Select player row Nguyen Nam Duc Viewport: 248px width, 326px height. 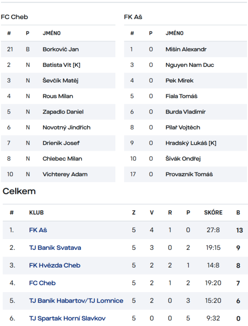(x=186, y=65)
